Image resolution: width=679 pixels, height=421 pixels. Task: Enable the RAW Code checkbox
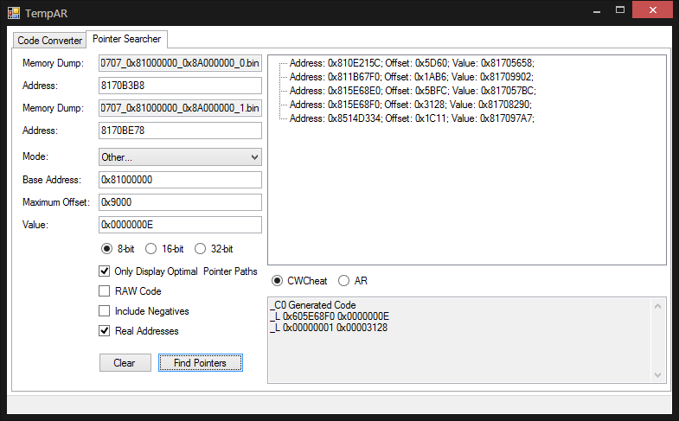click(x=105, y=291)
